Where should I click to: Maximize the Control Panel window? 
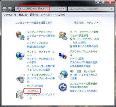click(x=103, y=2)
